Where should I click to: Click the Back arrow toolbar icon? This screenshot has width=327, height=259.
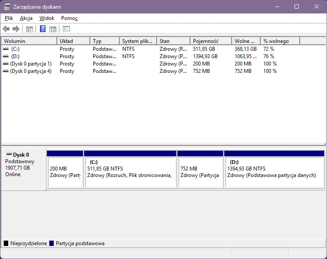click(x=6, y=29)
